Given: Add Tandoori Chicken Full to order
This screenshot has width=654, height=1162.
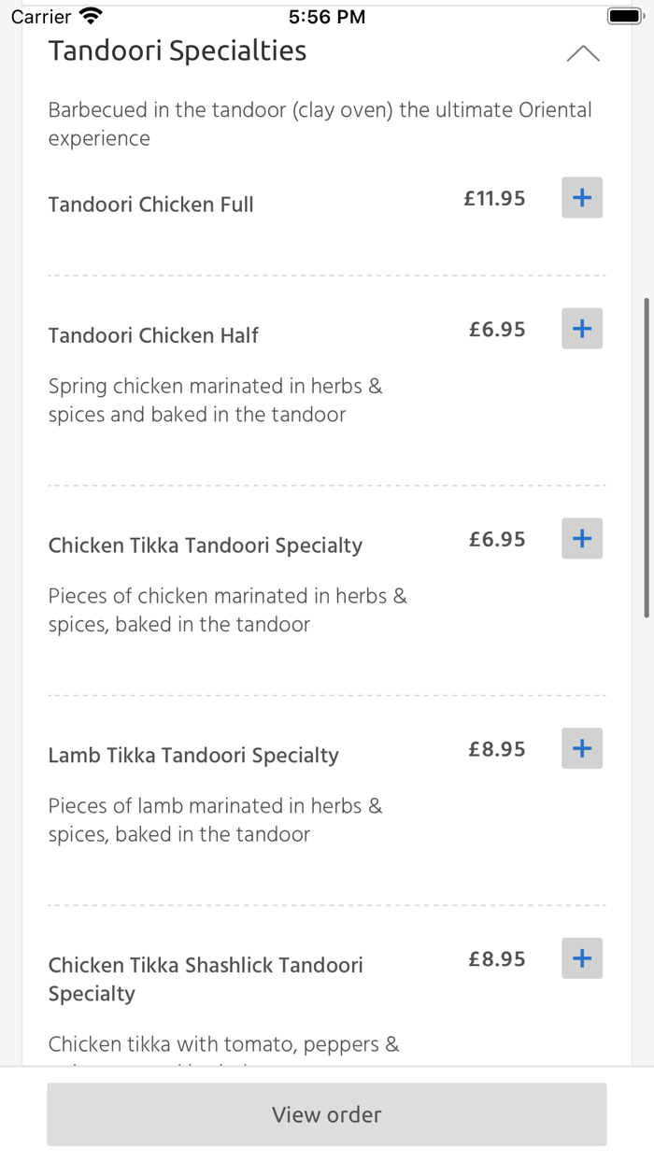Looking at the screenshot, I should coord(581,197).
